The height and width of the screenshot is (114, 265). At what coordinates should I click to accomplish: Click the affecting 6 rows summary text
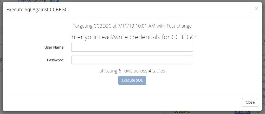click(x=132, y=71)
